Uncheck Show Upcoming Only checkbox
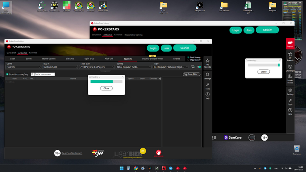306x172 pixels. [x=7, y=74]
